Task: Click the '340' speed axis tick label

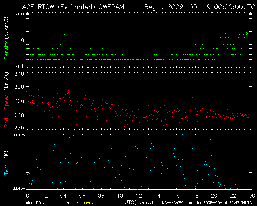Action: click(x=19, y=74)
